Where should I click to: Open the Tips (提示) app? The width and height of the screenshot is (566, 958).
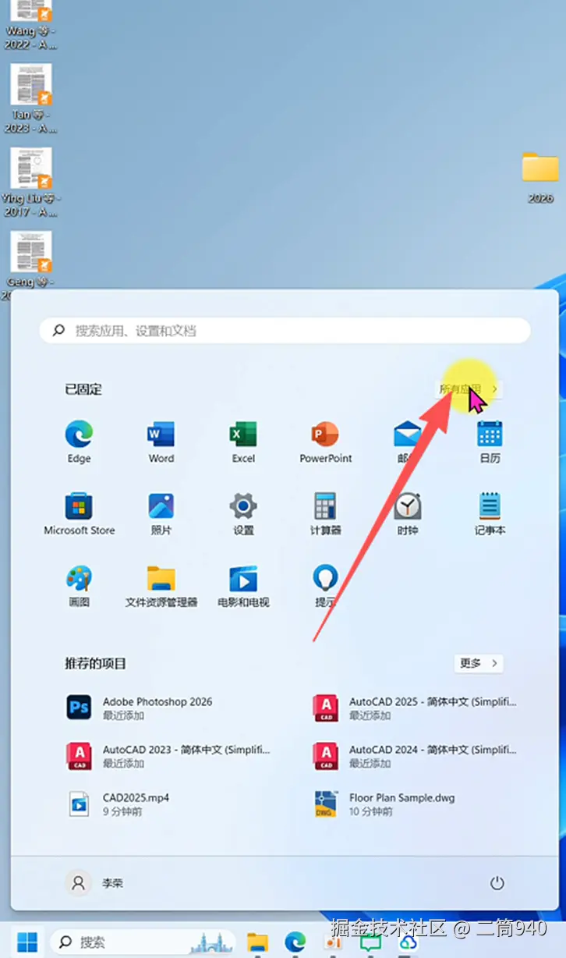[325, 585]
